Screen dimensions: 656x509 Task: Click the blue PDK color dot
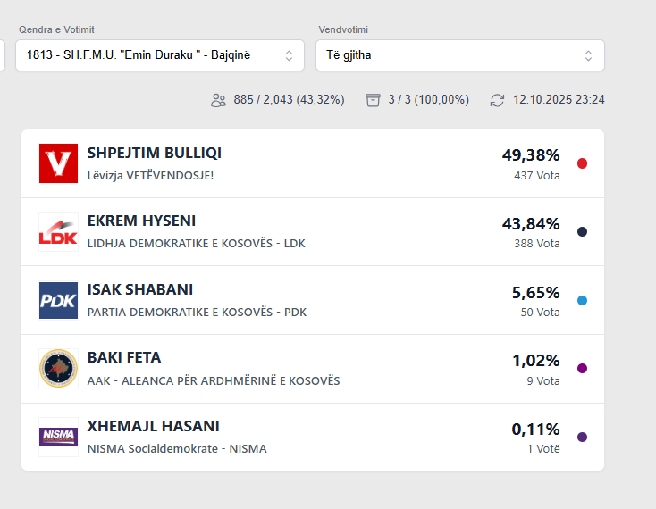point(583,300)
